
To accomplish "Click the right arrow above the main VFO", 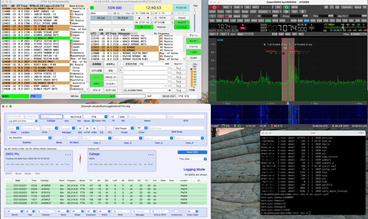I will [306, 24].
